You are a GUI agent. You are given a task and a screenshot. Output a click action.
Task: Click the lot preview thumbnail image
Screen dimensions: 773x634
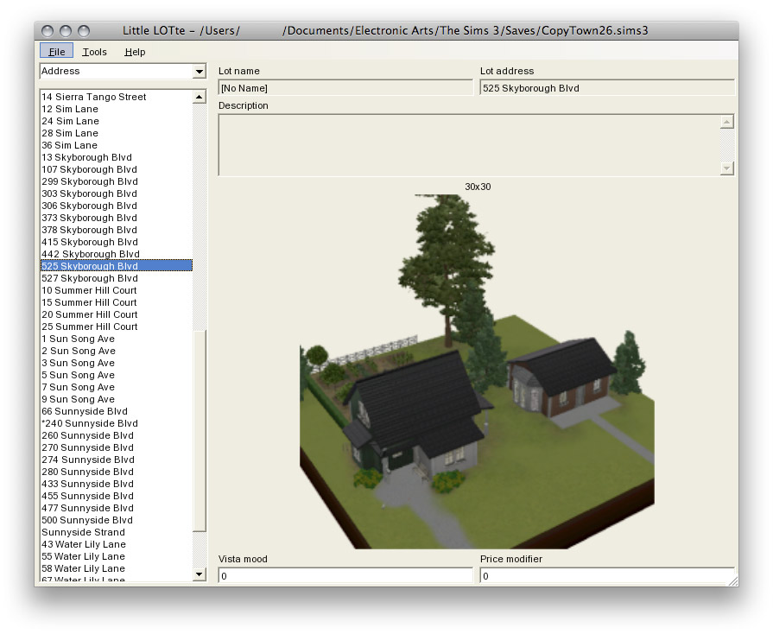click(478, 371)
